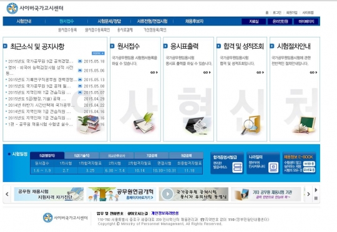This screenshot has width=337, height=232.
Task: Click GO in the 시험절차안내 card
Action: (313, 72)
